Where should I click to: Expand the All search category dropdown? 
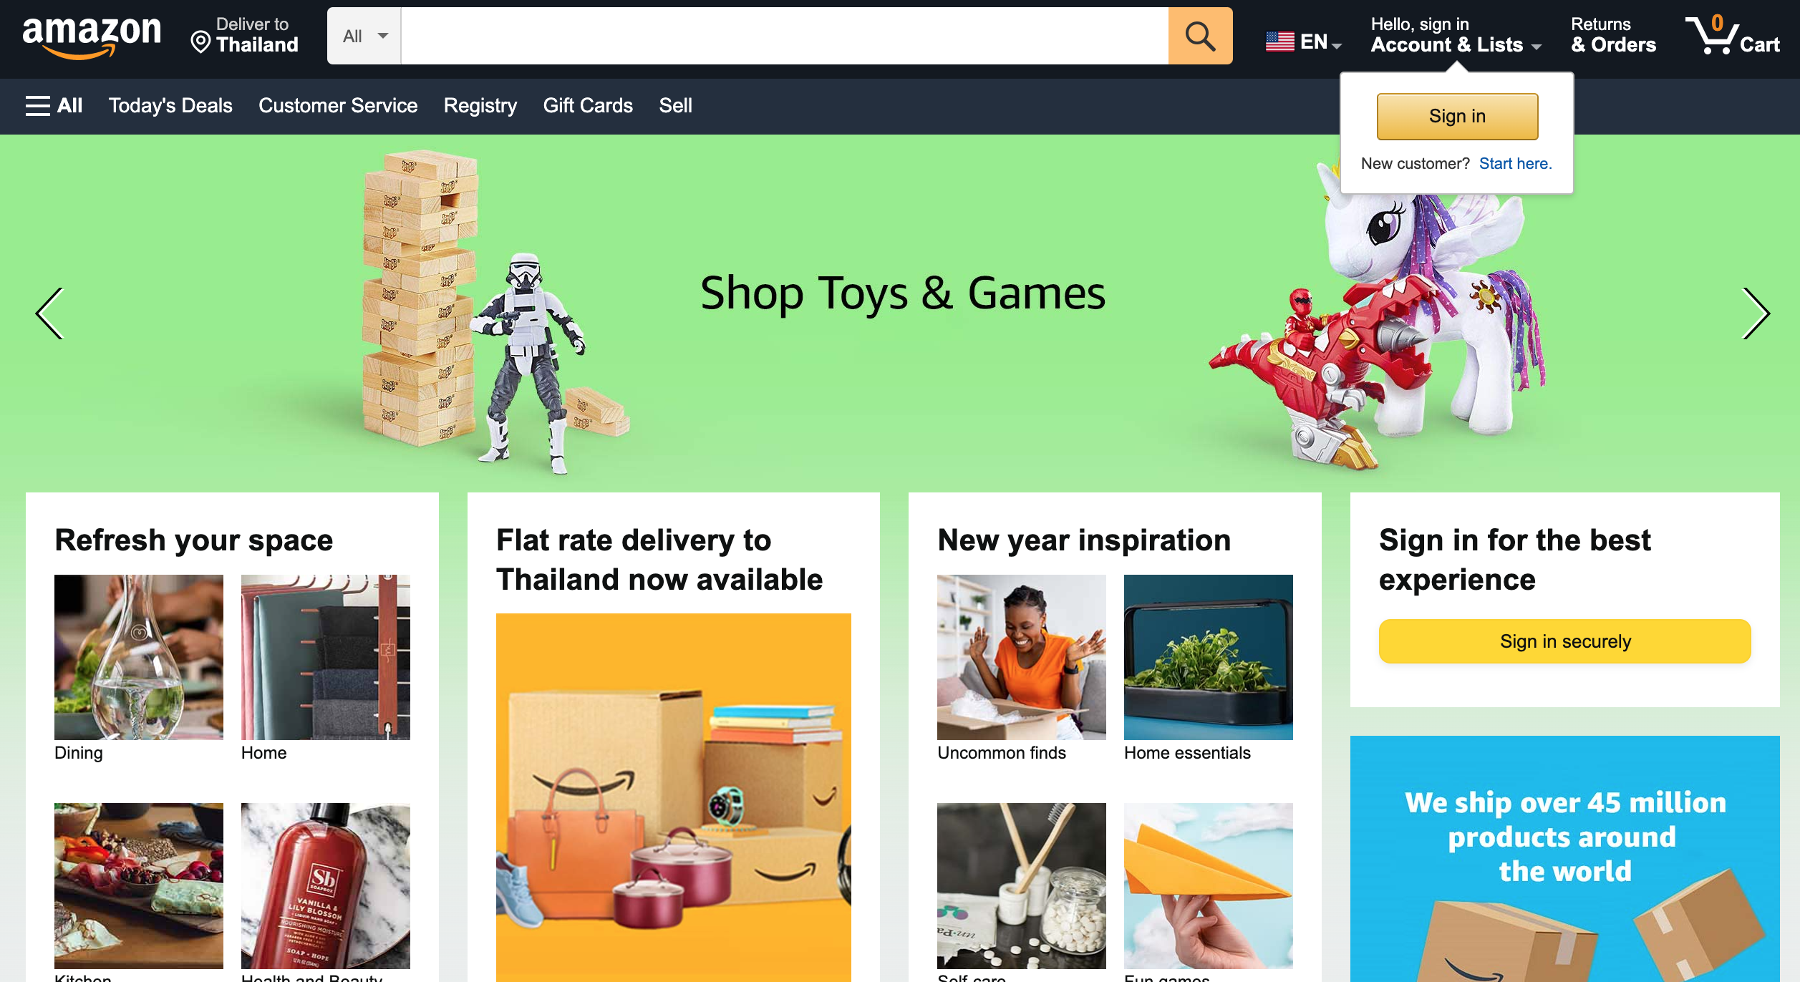(x=364, y=36)
